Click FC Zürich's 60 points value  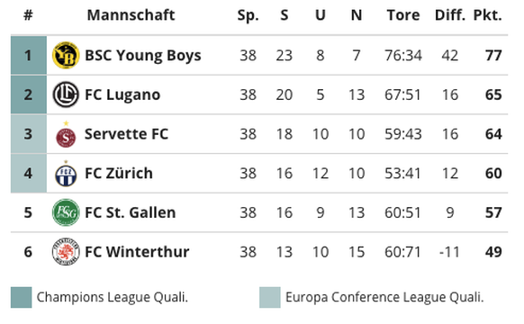point(493,174)
